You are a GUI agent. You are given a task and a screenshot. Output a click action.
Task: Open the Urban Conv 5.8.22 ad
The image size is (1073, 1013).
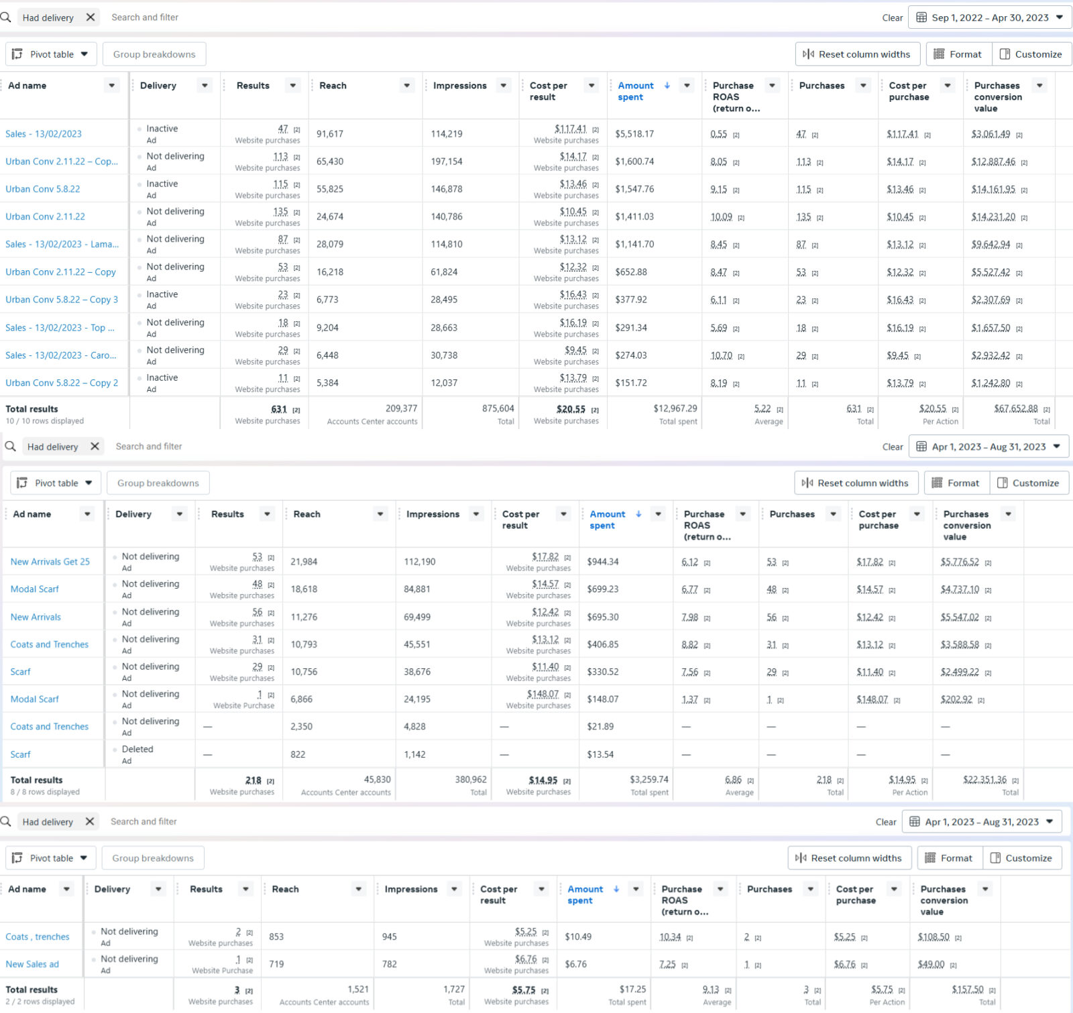[43, 189]
